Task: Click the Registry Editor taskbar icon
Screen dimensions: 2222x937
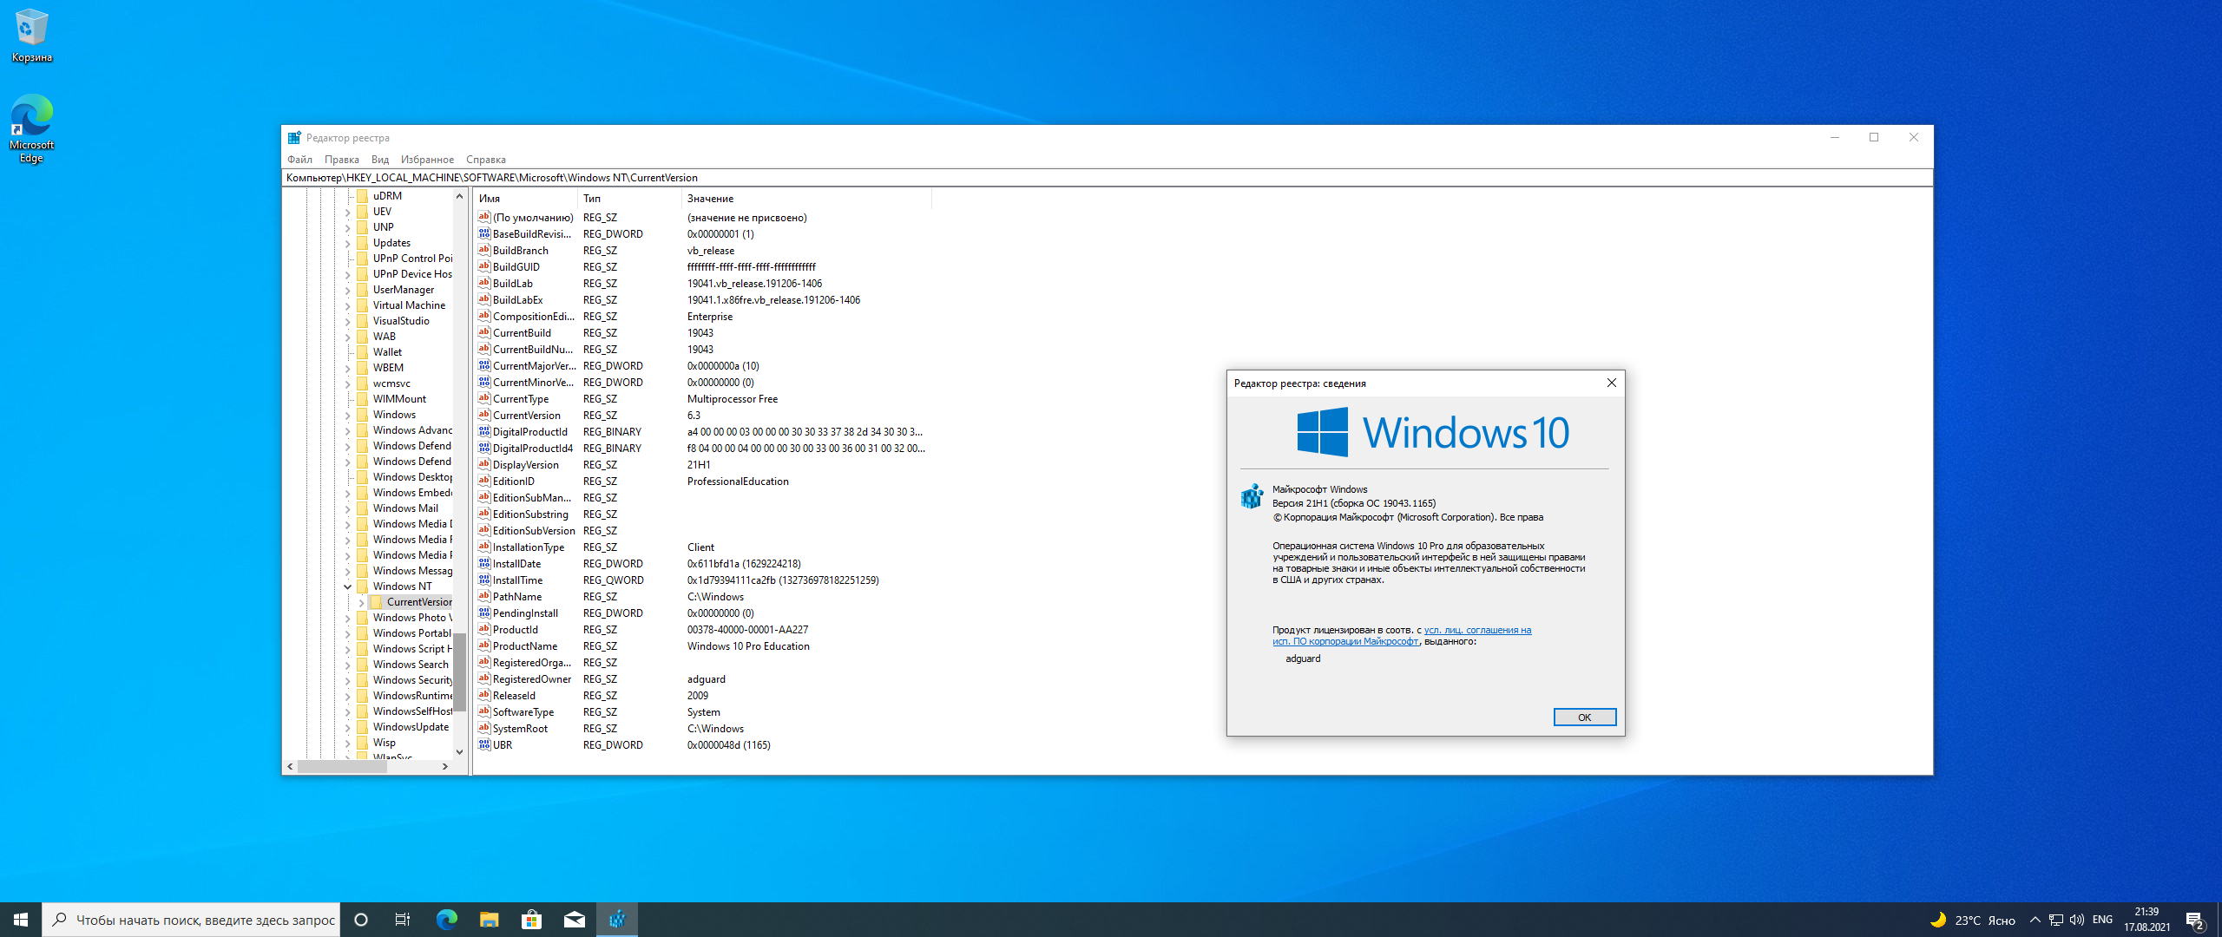Action: pyautogui.click(x=617, y=920)
